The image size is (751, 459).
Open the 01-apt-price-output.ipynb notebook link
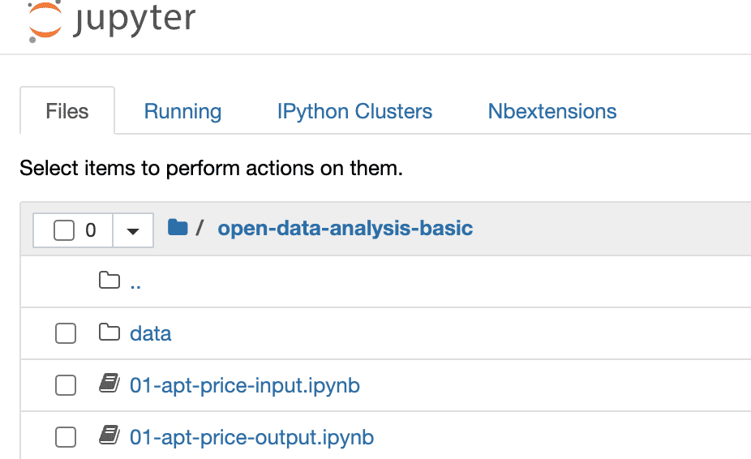pyautogui.click(x=251, y=437)
